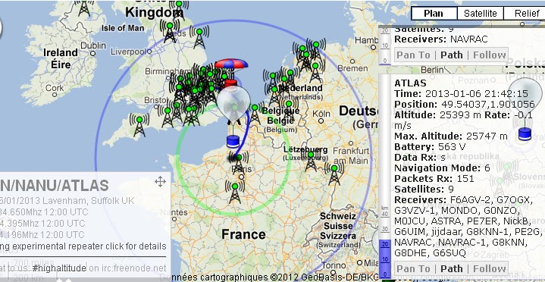Select the receiver tower near Bristol
This screenshot has width=545, height=282.
(x=168, y=117)
